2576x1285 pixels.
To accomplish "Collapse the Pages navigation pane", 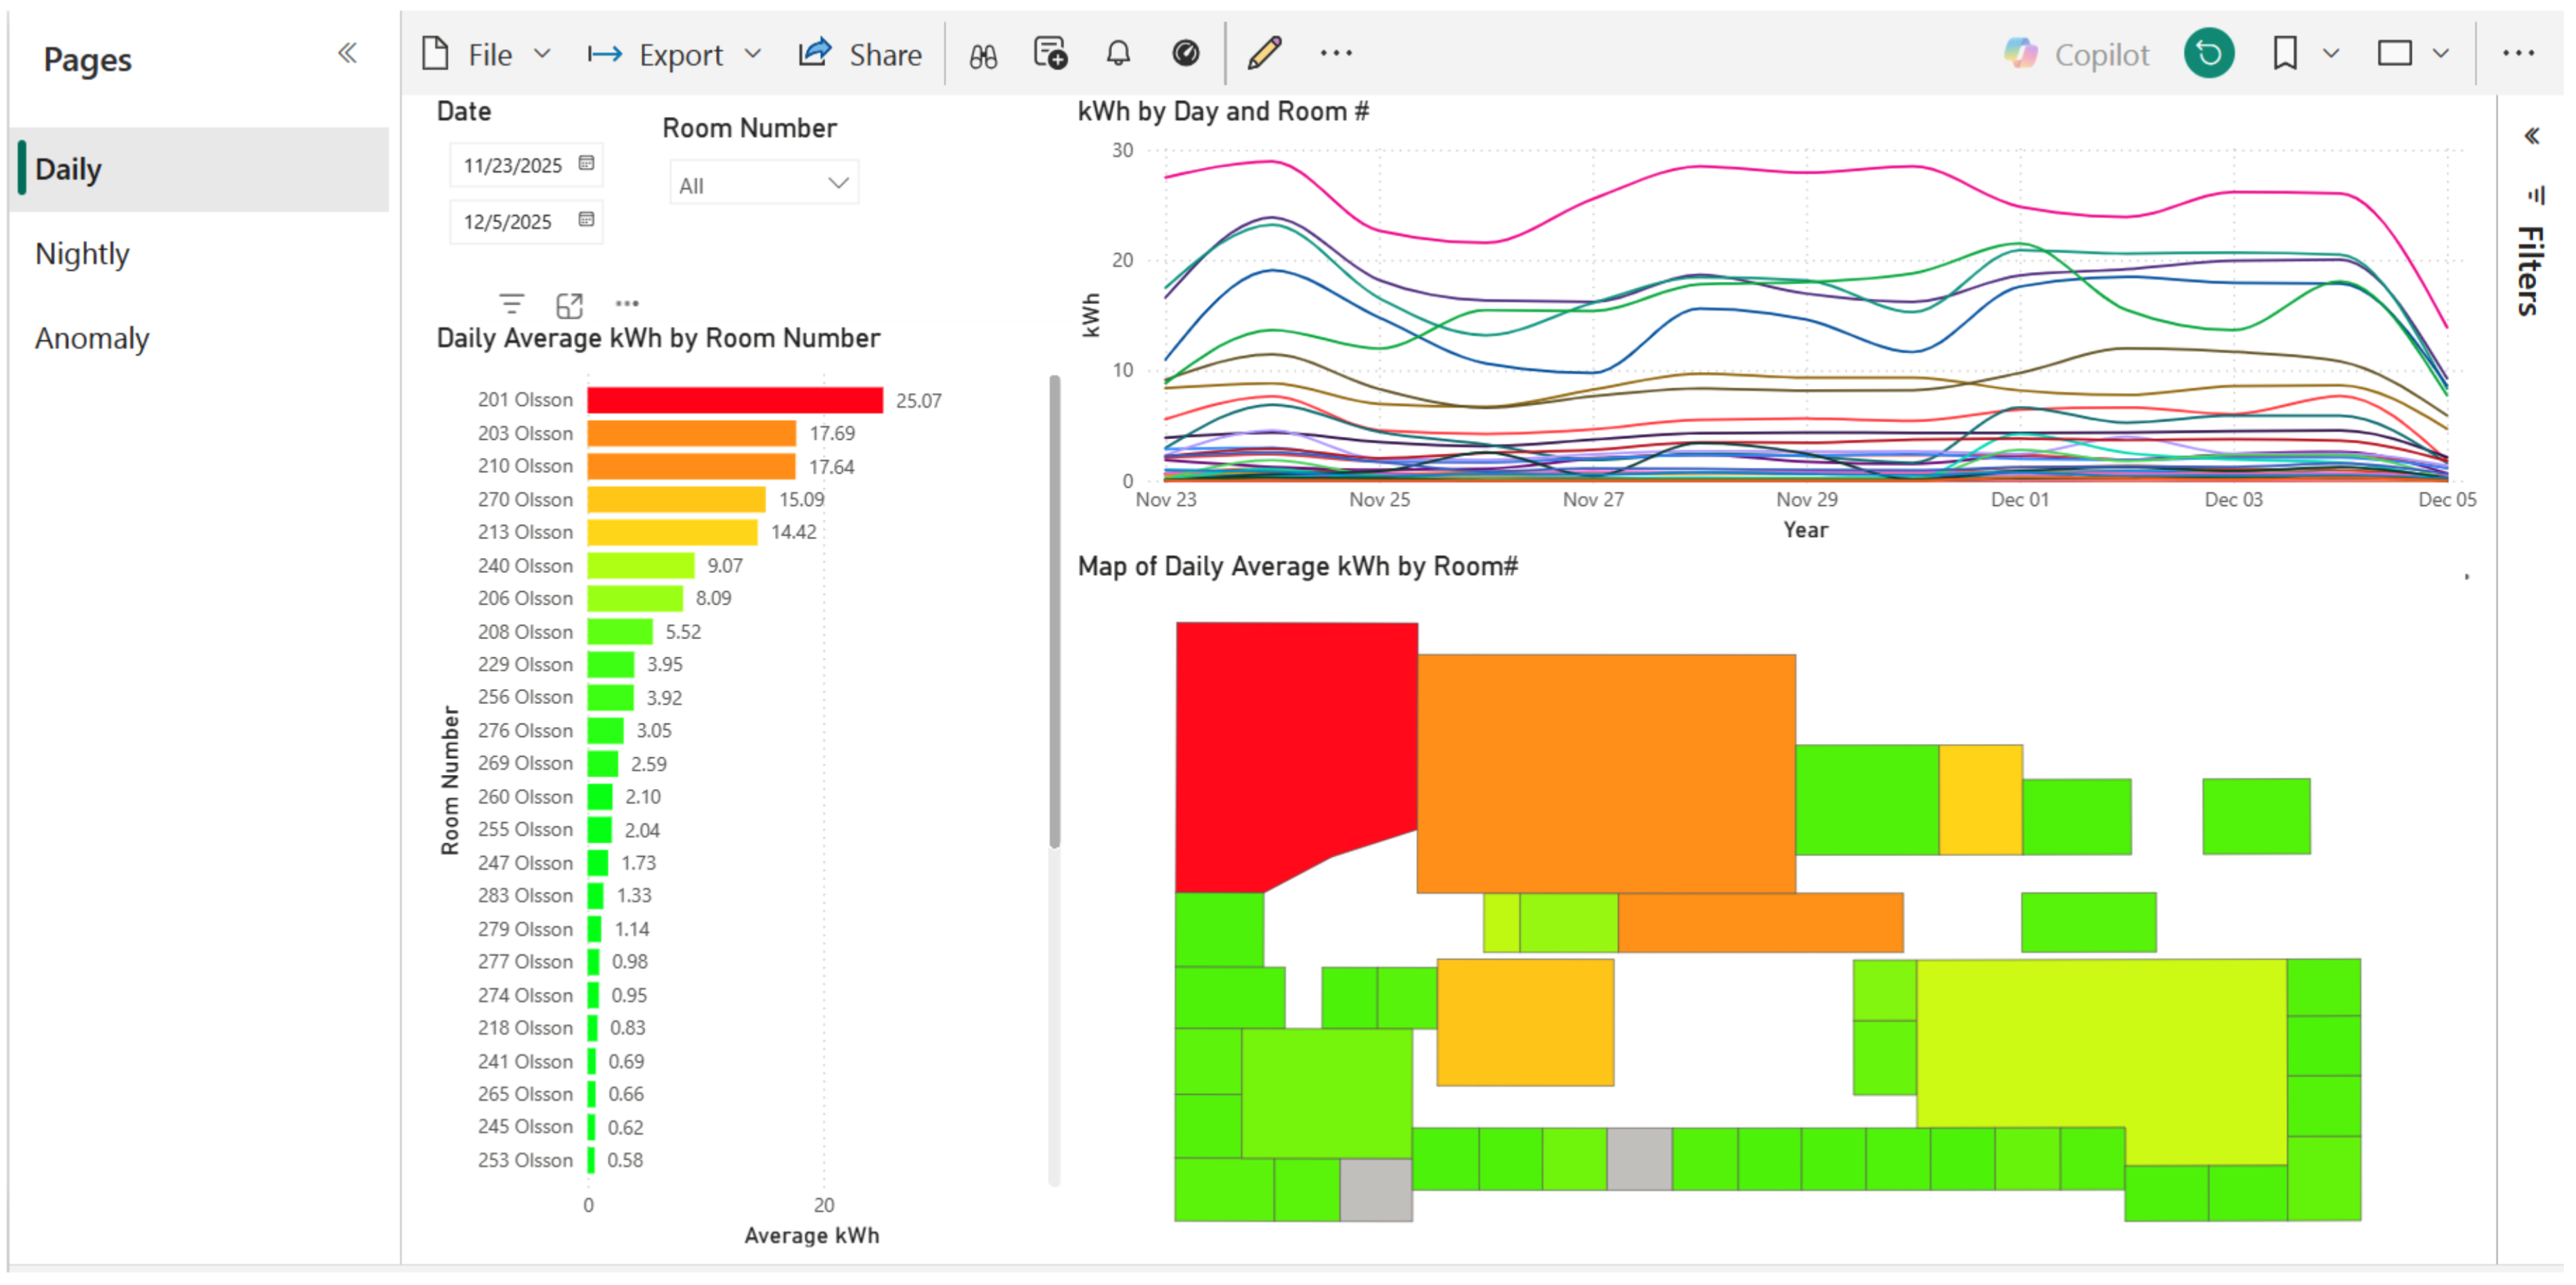I will [x=347, y=54].
